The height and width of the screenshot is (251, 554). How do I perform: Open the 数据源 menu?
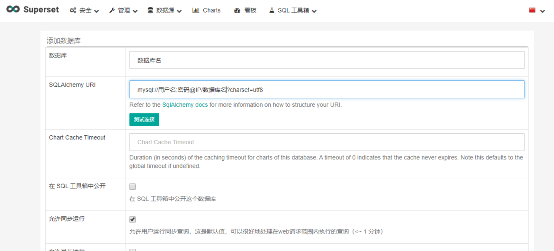pyautogui.click(x=164, y=10)
